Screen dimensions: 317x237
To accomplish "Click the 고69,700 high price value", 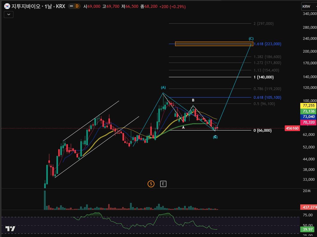I will pos(111,7).
